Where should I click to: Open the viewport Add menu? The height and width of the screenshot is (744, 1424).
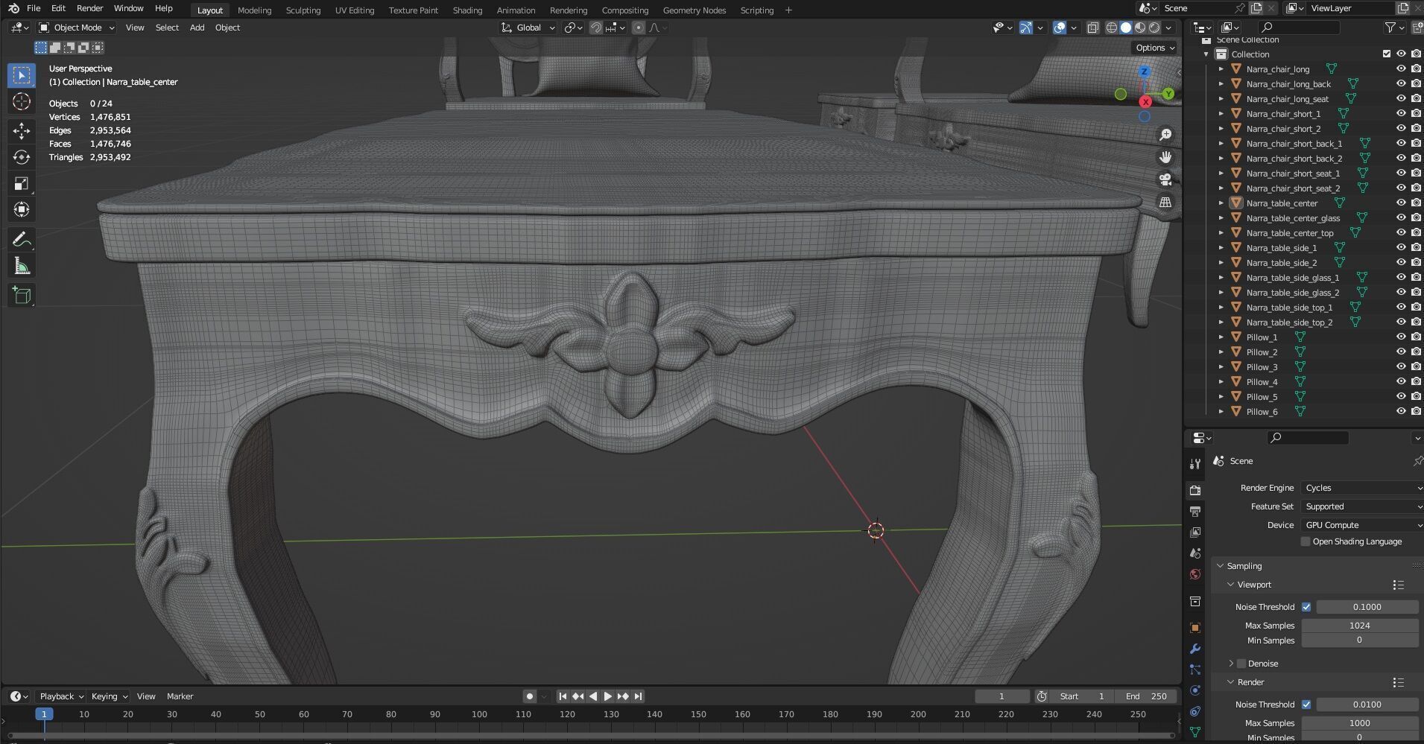(x=197, y=28)
